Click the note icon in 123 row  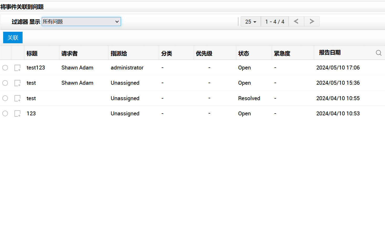(17, 114)
